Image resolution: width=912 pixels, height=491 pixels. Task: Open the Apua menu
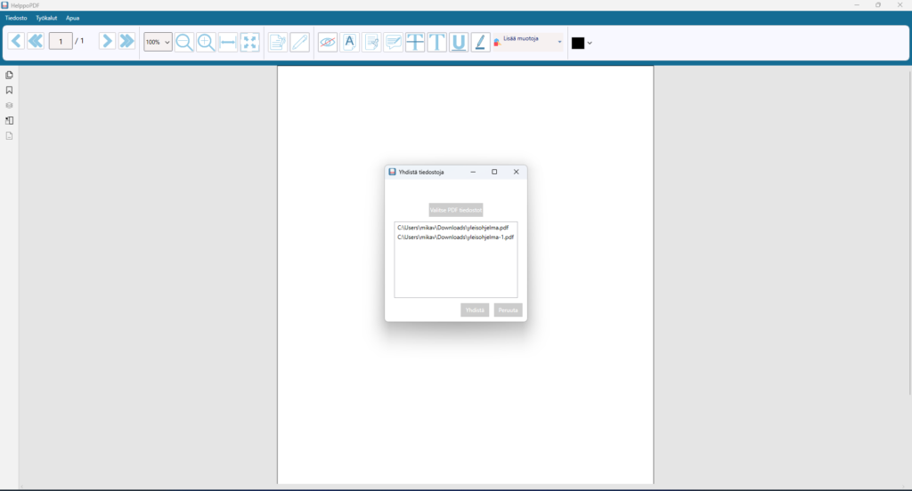(72, 18)
